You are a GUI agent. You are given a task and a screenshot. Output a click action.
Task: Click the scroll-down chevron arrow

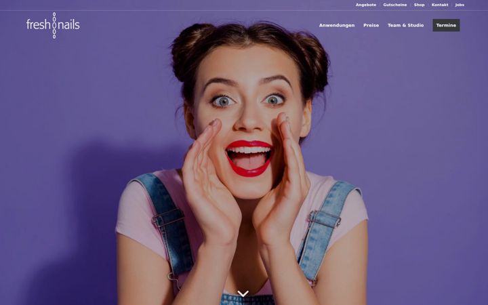[243, 293]
